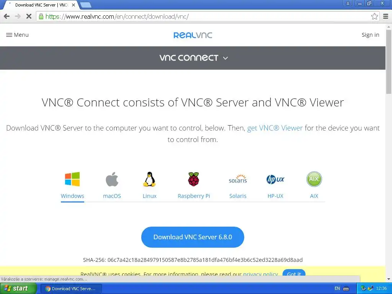This screenshot has width=392, height=294.
Task: Select the HP-UX logo icon
Action: coord(275,179)
